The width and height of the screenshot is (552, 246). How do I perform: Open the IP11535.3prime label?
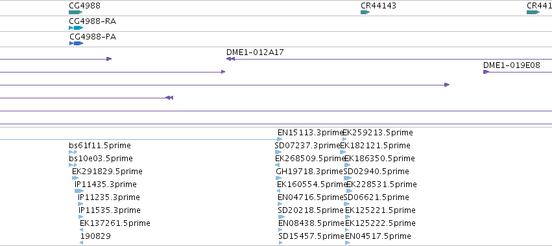[110, 210]
